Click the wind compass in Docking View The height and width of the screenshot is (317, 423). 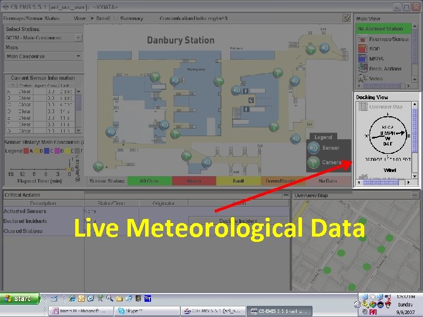tap(388, 134)
